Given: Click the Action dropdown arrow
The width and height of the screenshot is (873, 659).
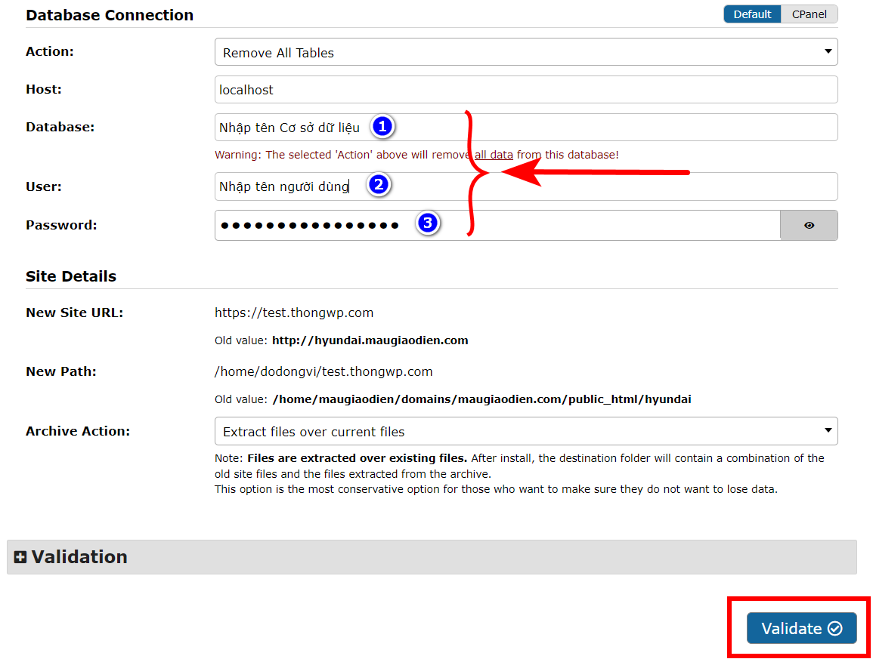Looking at the screenshot, I should pos(828,52).
